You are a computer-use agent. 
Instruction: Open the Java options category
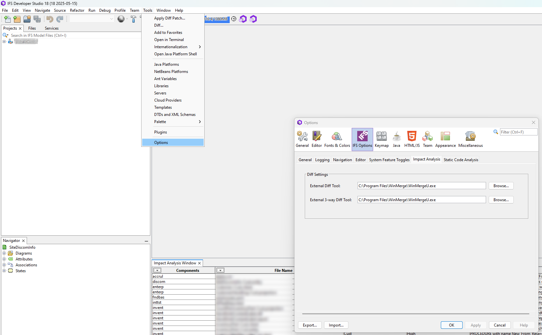396,139
